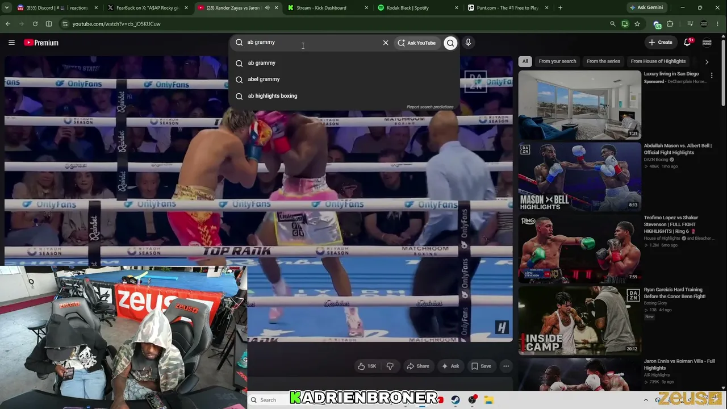Open Ryan Garcia Inside Camp thumbnail
Viewport: 727px width, 409px height.
click(579, 320)
